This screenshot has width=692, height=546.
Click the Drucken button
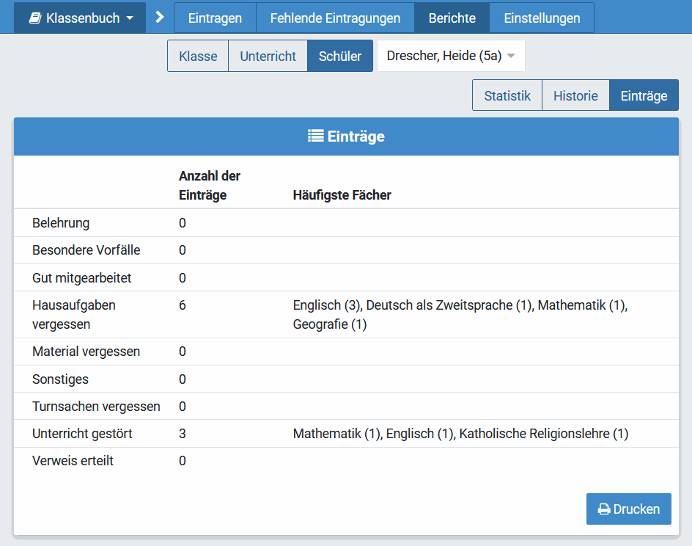coord(628,509)
